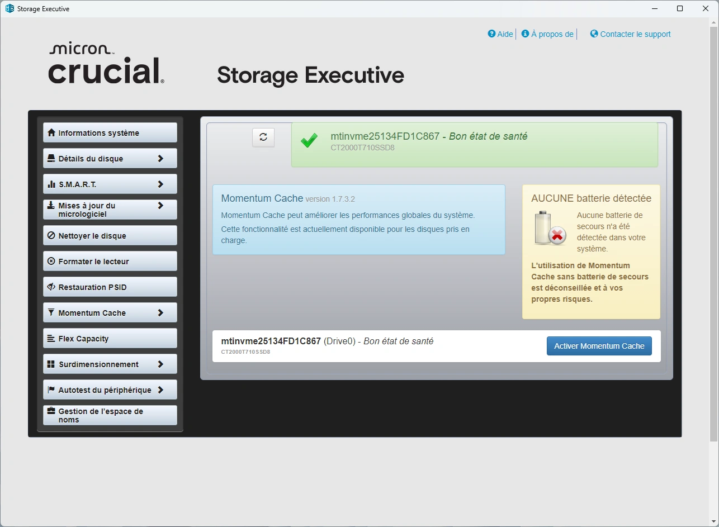This screenshot has height=527, width=719.
Task: Click the Storage Executive title bar app icon
Action: tap(10, 8)
